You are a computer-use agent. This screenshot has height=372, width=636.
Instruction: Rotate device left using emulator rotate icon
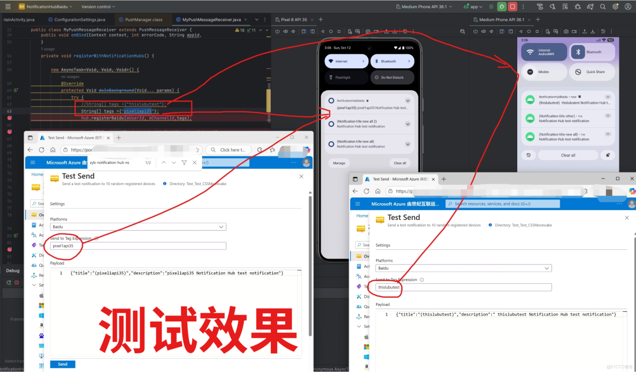point(305,31)
